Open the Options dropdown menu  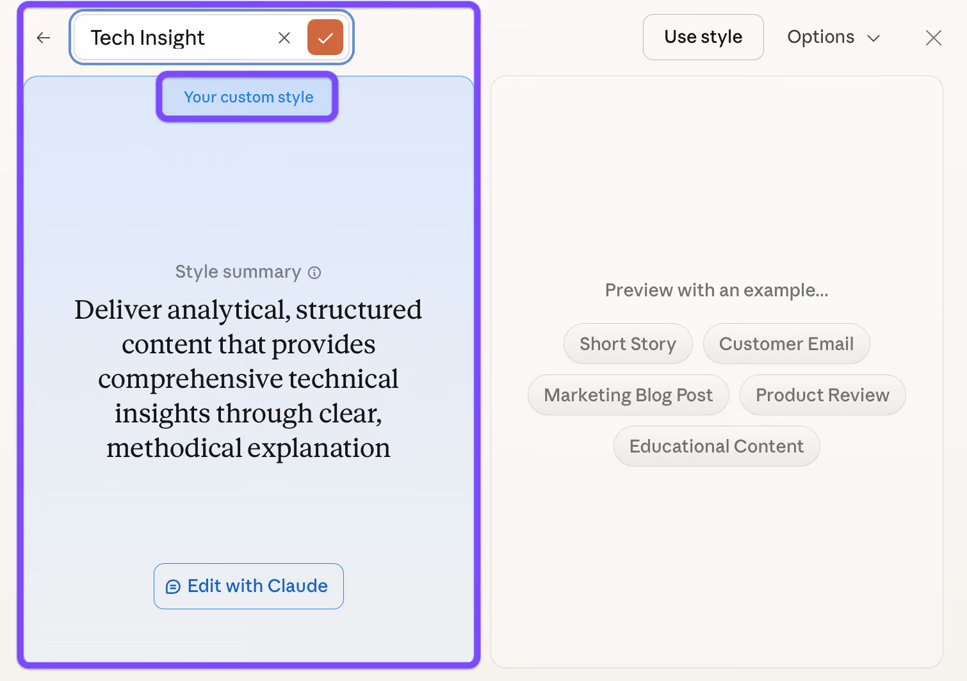[x=833, y=37]
